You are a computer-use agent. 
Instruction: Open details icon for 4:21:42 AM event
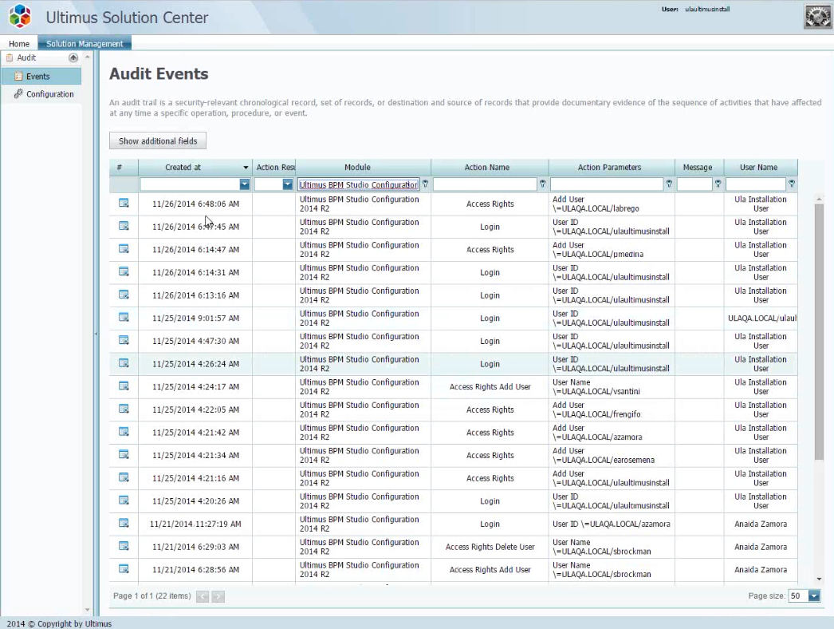[124, 432]
